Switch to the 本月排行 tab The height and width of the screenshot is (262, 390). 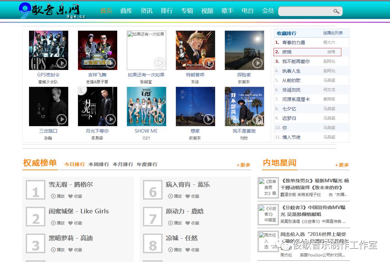click(123, 164)
